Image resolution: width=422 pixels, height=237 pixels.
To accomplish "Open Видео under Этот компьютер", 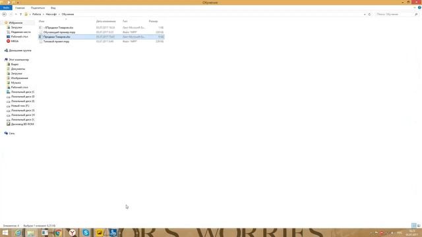I will click(15, 65).
